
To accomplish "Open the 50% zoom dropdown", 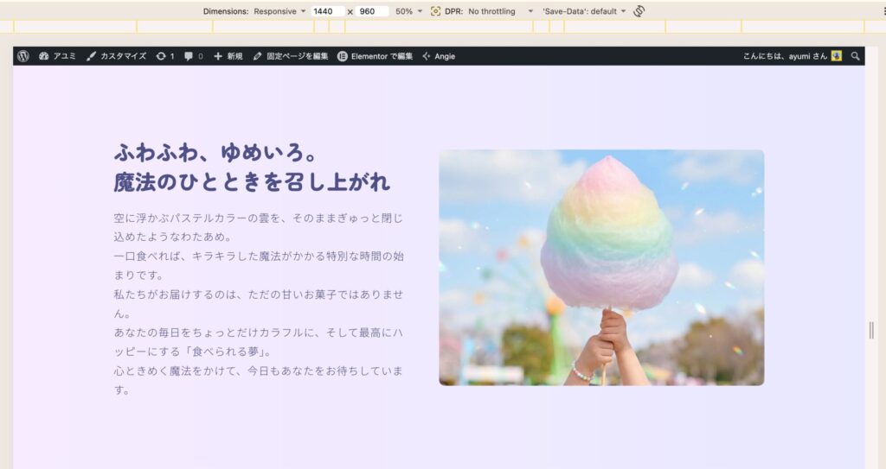I will click(x=408, y=11).
